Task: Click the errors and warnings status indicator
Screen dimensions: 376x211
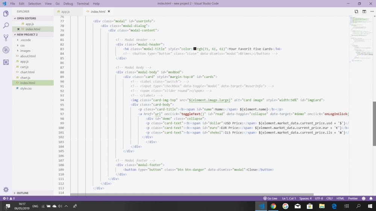Action: tap(9, 198)
